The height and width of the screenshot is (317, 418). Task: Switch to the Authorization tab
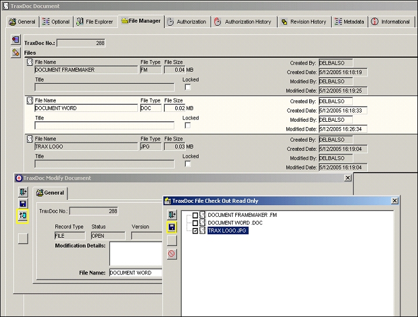pos(187,22)
